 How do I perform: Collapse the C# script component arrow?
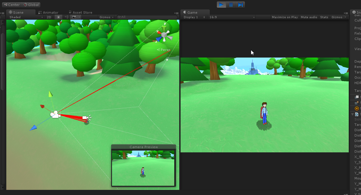[x=353, y=114]
